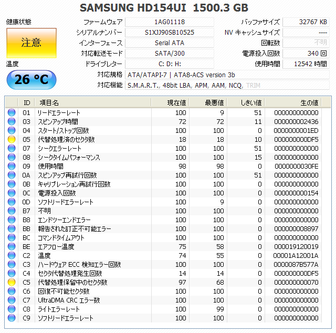Click the 最悪値 column header
This screenshot has height=333, width=336.
pyautogui.click(x=208, y=103)
